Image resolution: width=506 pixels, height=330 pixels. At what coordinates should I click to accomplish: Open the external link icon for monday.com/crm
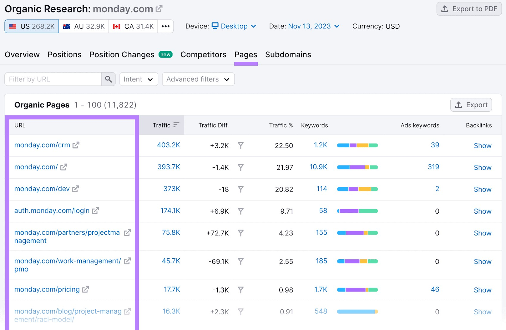pyautogui.click(x=76, y=145)
